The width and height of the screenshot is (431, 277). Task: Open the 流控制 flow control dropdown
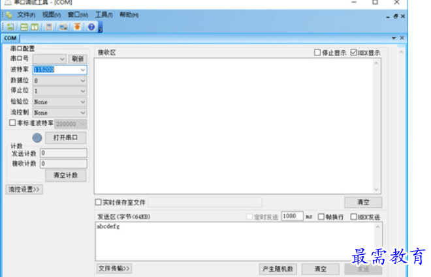click(x=83, y=113)
